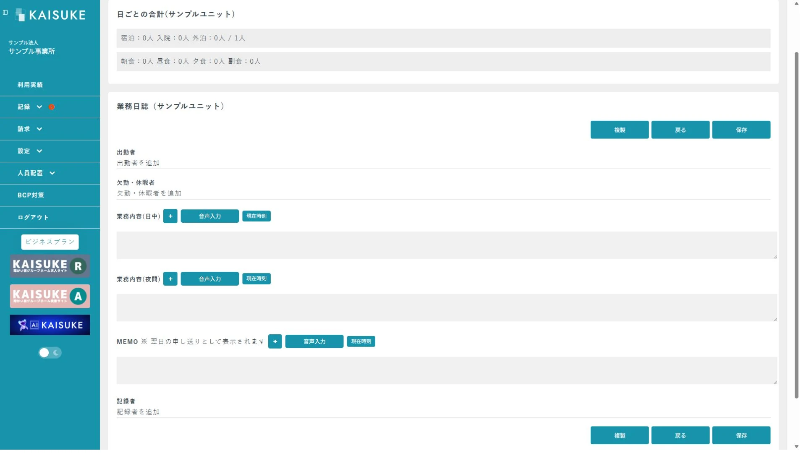Screen dimensions: 806x453
Task: Click the 宿泊：0人 入院：0人 summary row
Action: (443, 38)
